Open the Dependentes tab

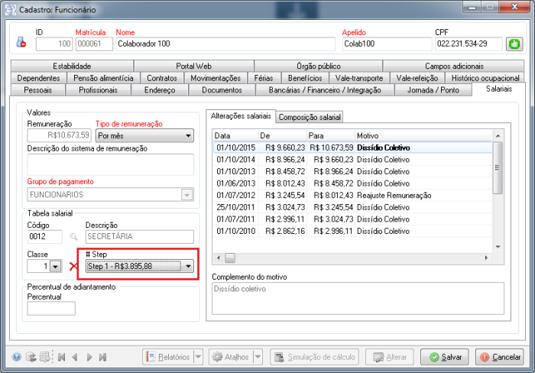click(39, 78)
